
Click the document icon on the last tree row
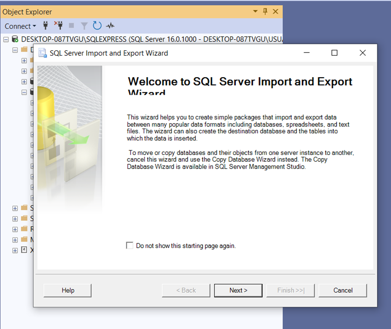click(x=24, y=250)
